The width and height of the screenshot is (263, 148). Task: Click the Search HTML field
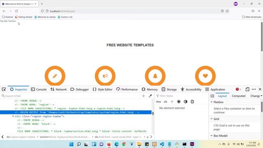pyautogui.click(x=70, y=96)
